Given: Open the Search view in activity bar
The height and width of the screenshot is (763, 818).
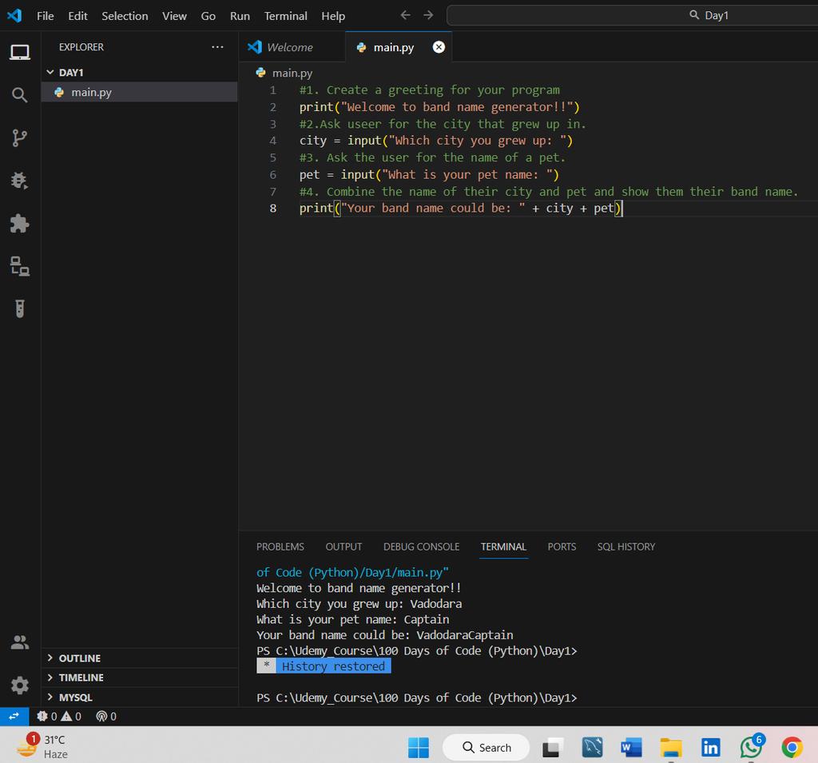Looking at the screenshot, I should click(x=20, y=95).
